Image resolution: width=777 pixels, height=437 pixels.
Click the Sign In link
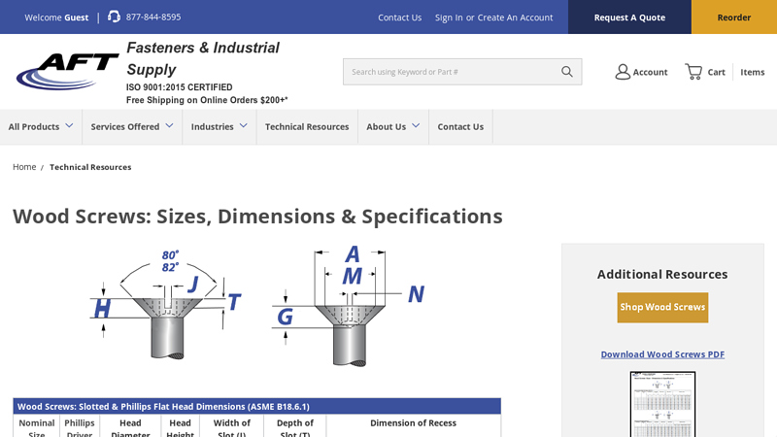pyautogui.click(x=449, y=17)
